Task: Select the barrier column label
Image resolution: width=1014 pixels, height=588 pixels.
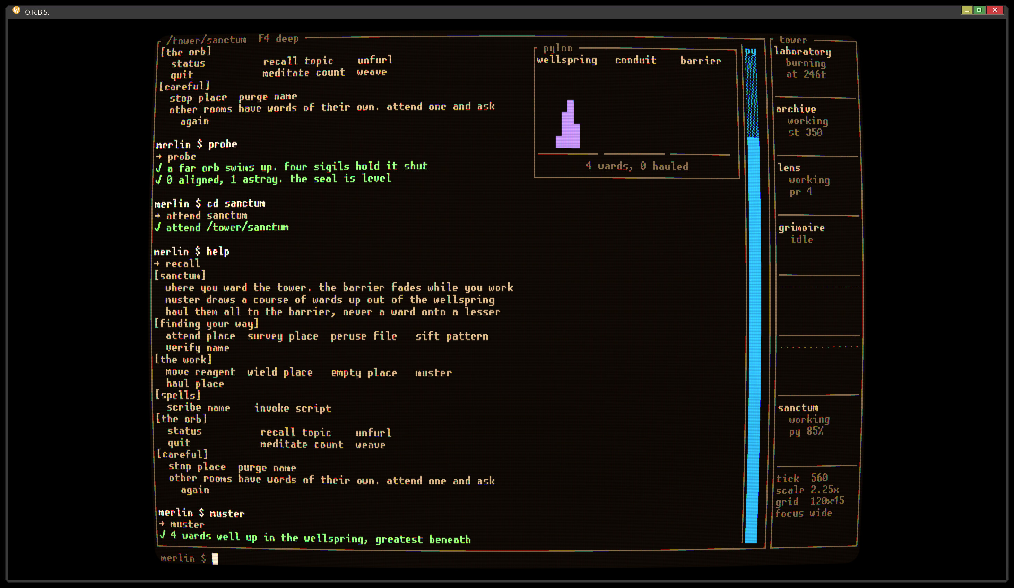Action: (701, 61)
